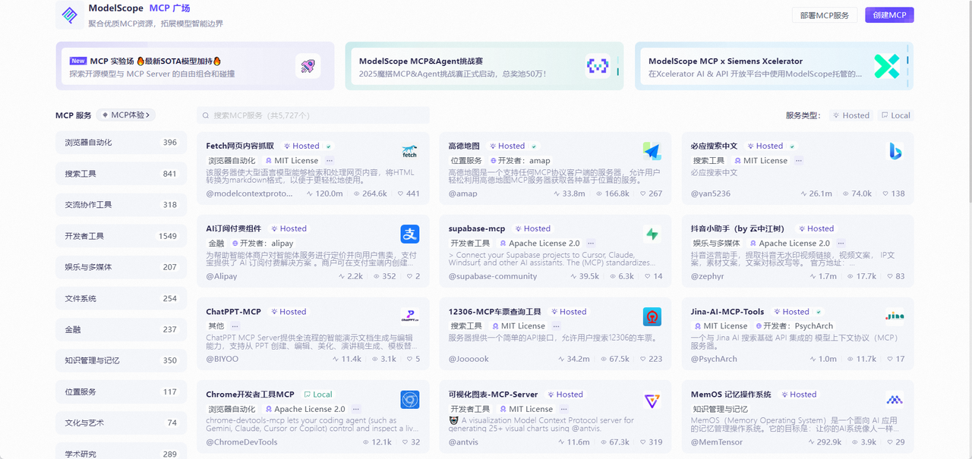This screenshot has height=459, width=972.
Task: Select the 开发者工具 category
Action: point(121,236)
